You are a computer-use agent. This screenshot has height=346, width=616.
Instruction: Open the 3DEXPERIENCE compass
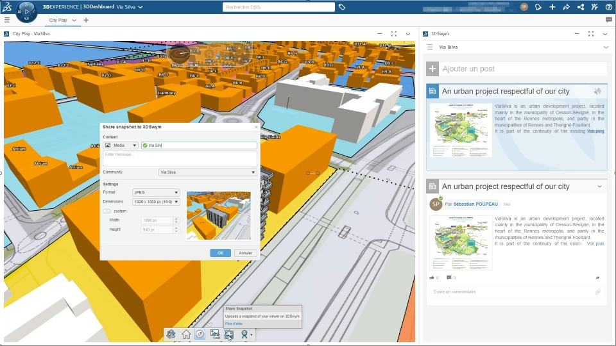(26, 12)
